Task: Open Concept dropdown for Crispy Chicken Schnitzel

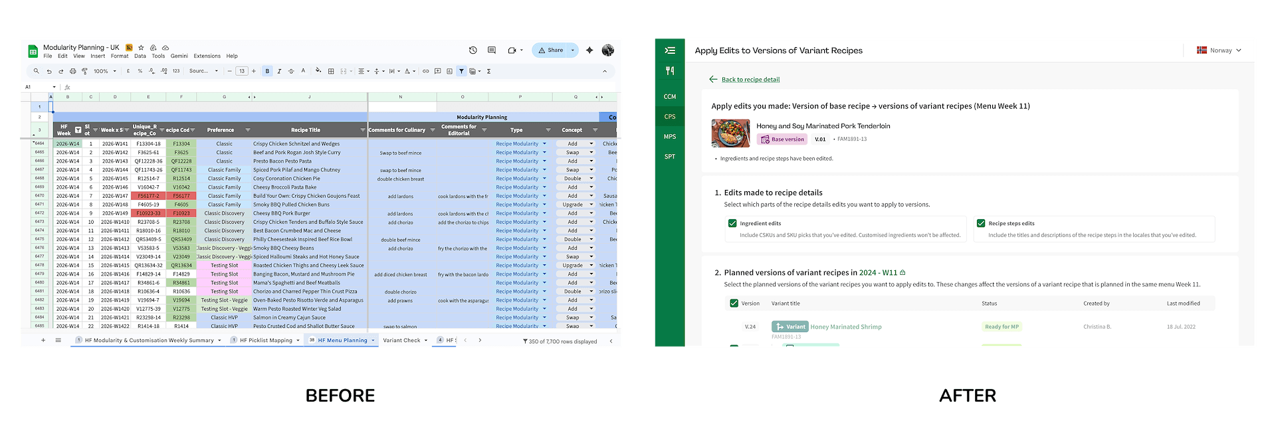Action: pos(591,143)
